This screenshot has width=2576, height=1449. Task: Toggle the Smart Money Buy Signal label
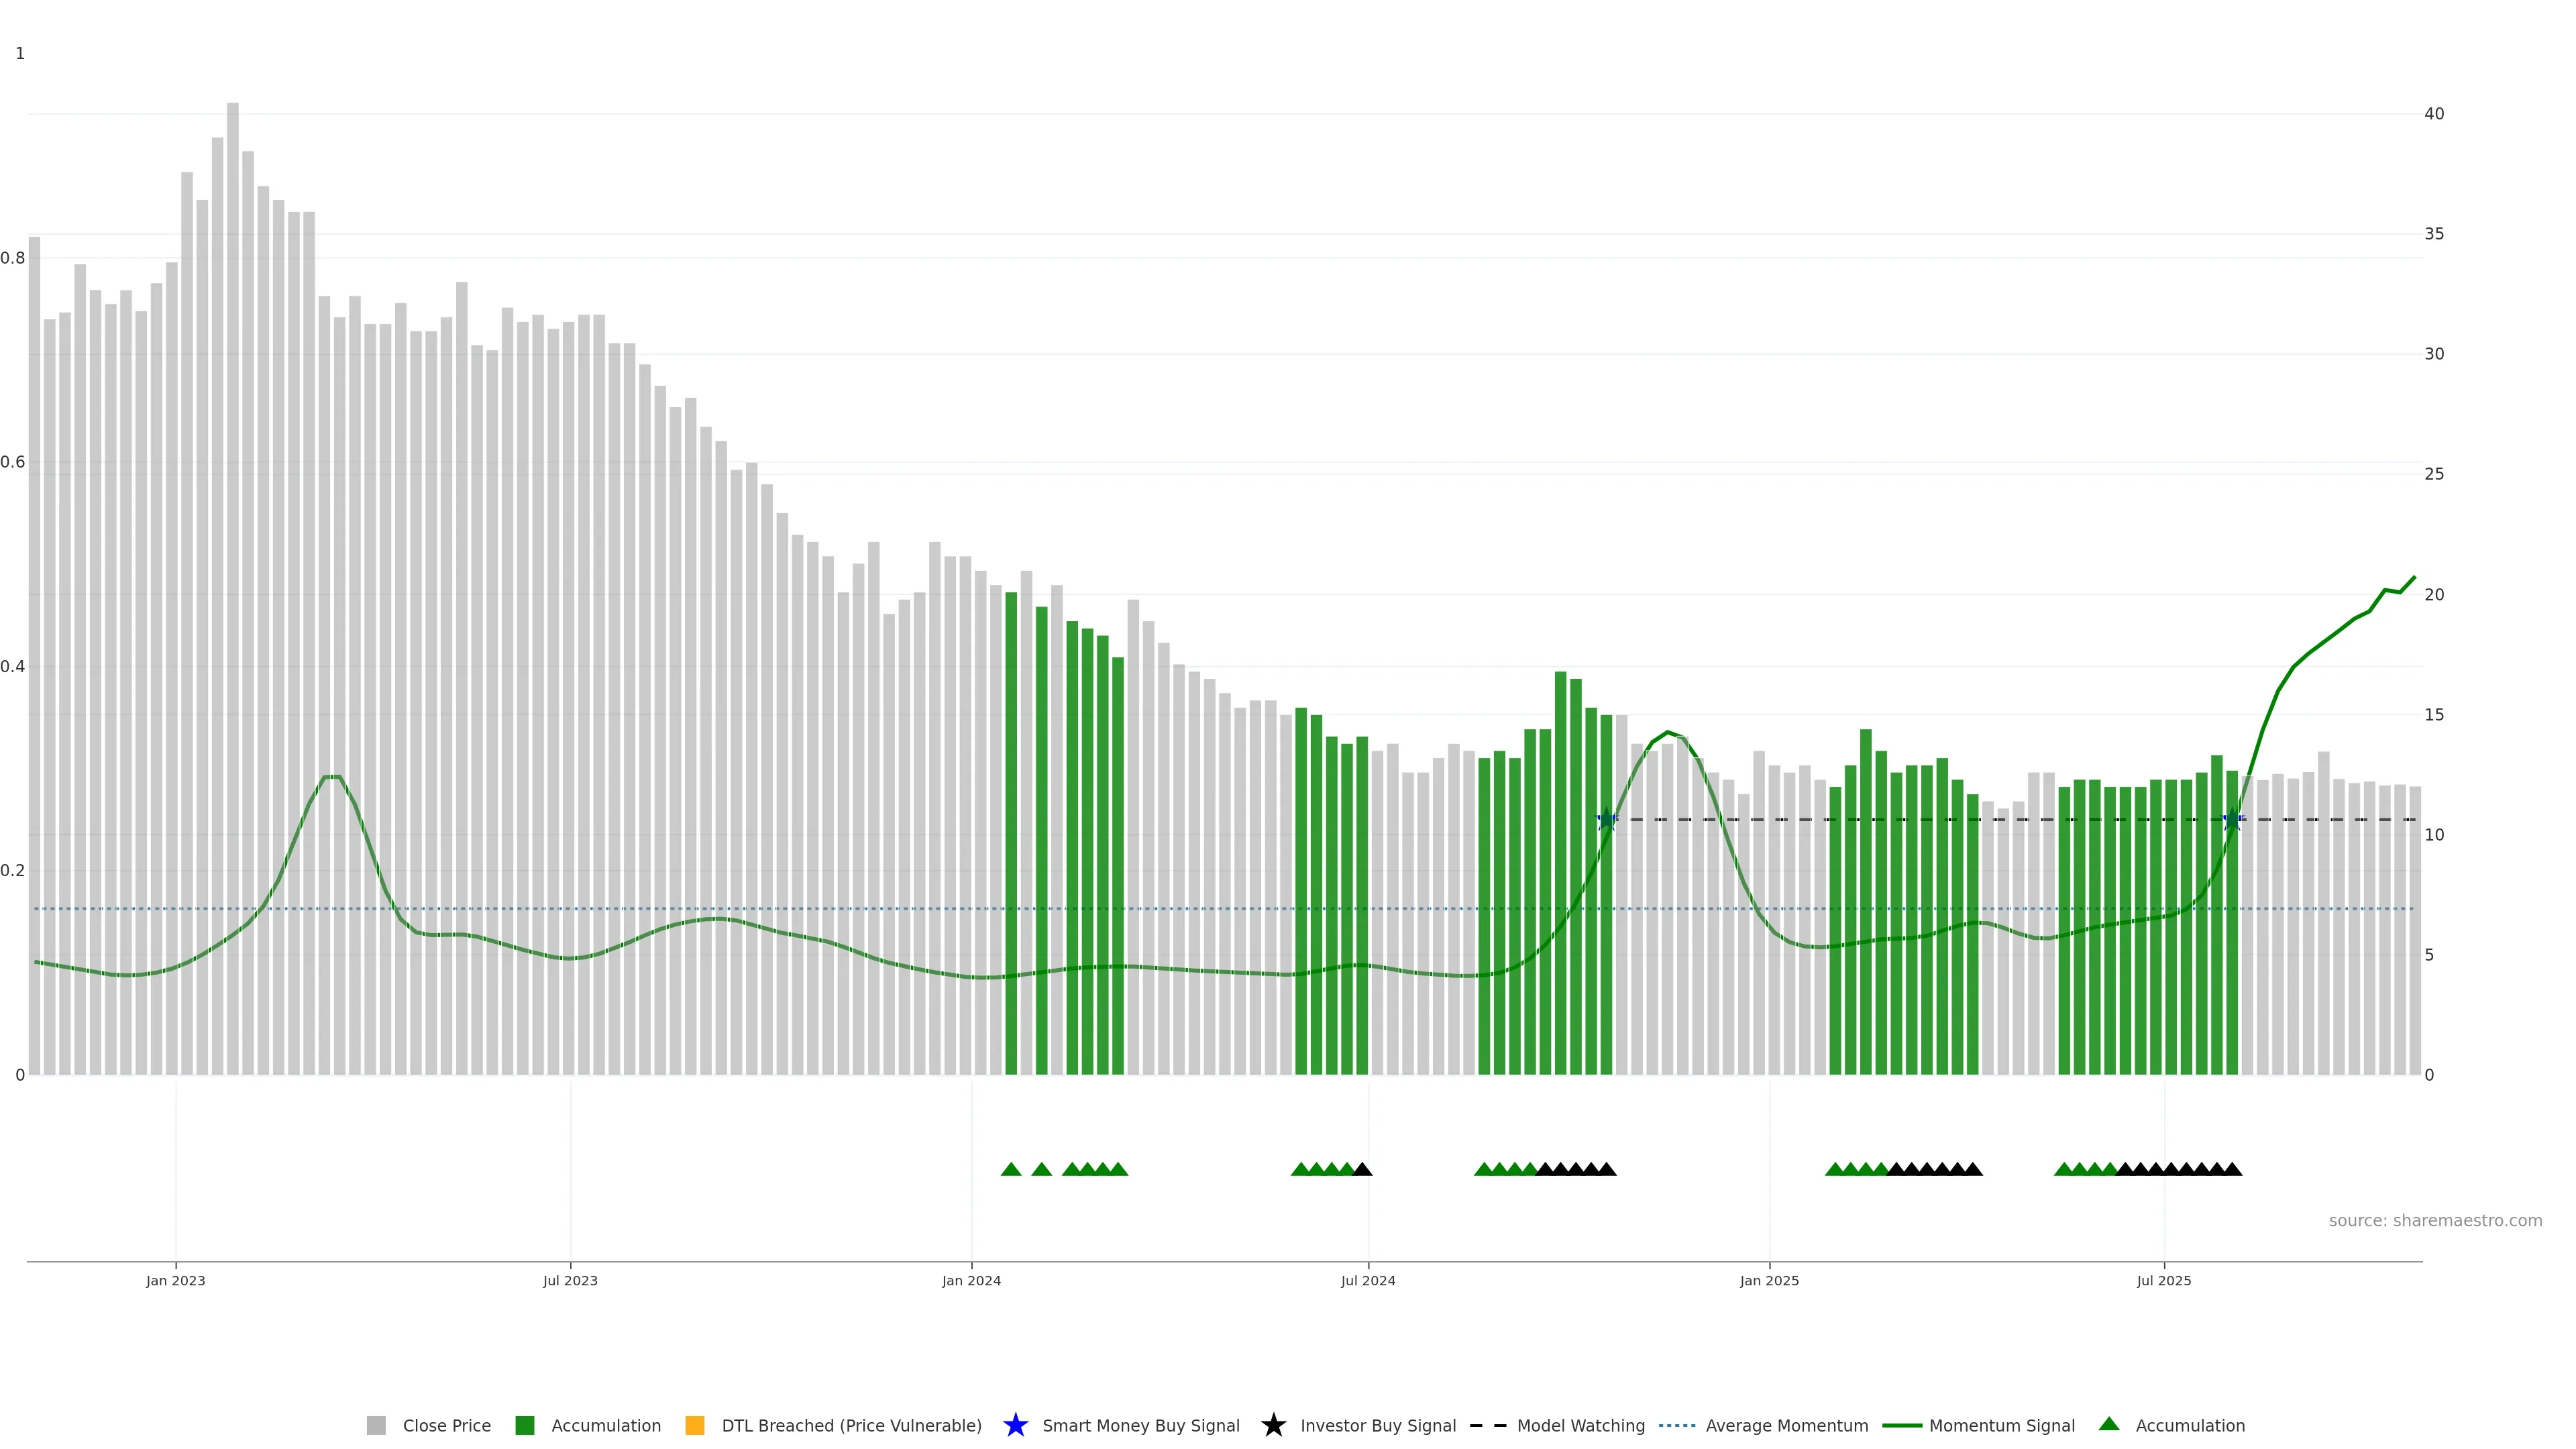(1140, 1426)
